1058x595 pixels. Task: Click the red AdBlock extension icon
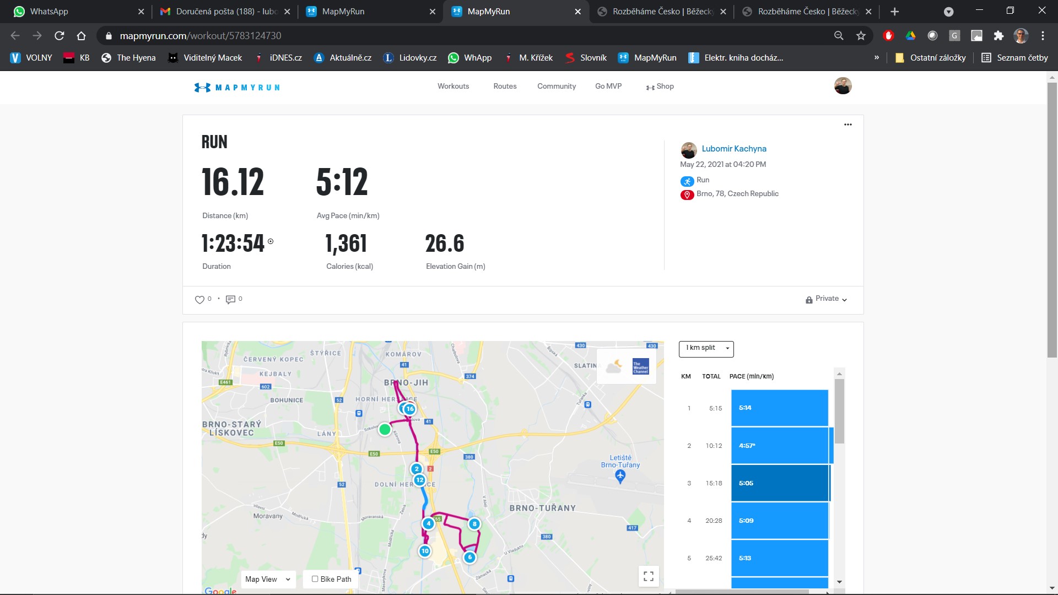(x=888, y=36)
